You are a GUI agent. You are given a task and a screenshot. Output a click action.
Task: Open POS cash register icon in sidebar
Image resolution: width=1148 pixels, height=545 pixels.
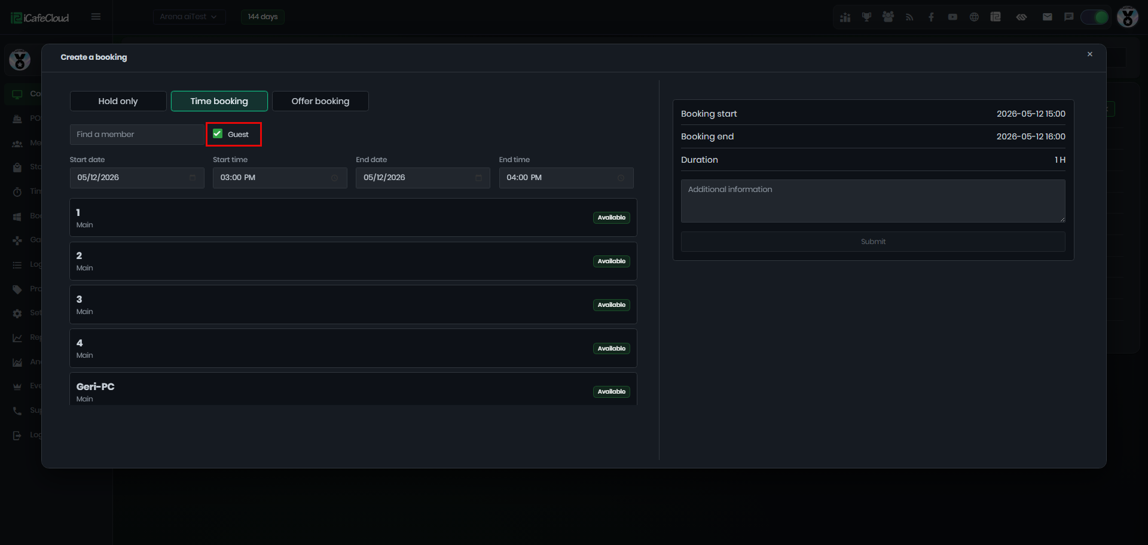(x=17, y=118)
